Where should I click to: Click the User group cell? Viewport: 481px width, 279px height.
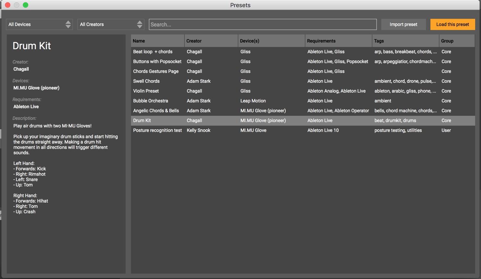446,130
